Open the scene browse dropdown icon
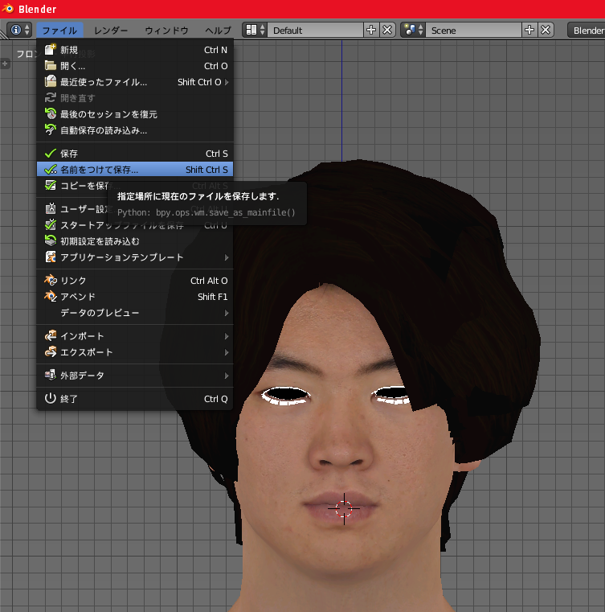Screen dimensions: 605x612 coord(413,30)
